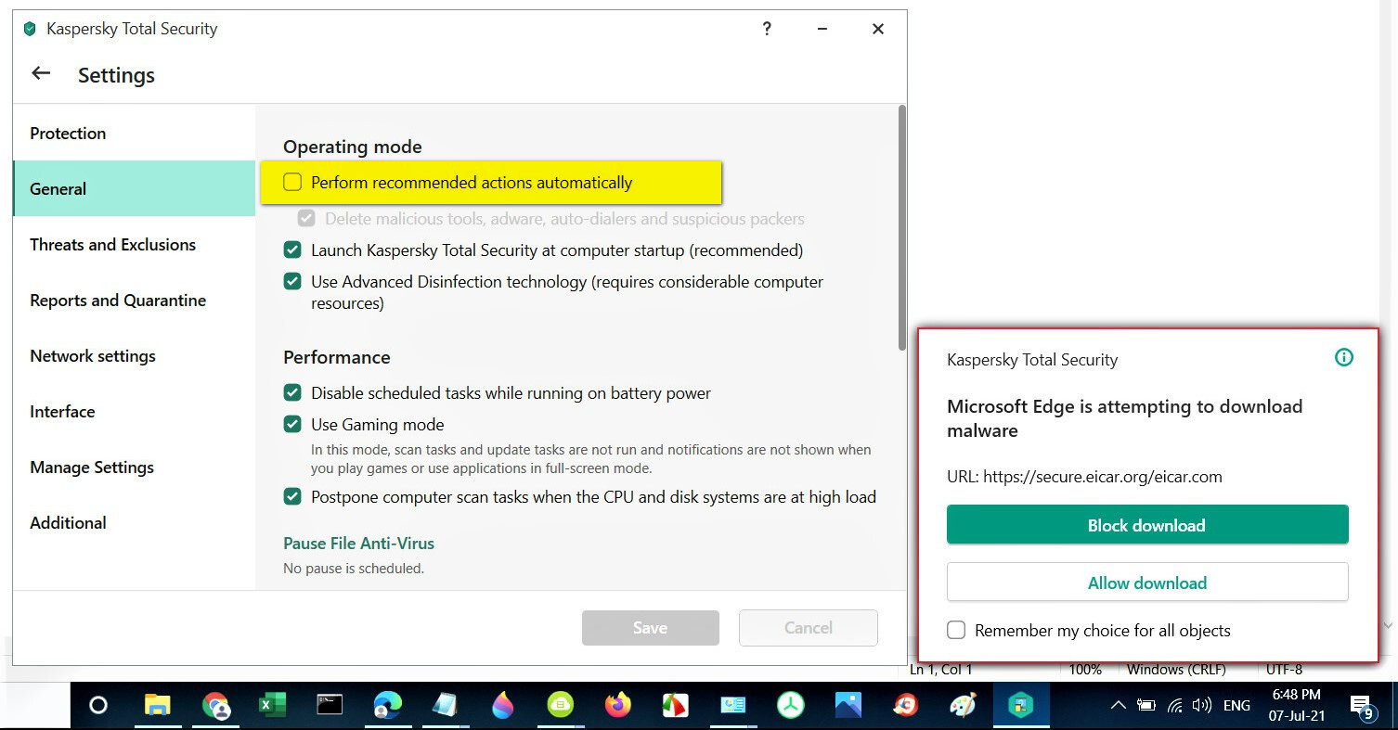The width and height of the screenshot is (1398, 730).
Task: Click the 100% zoom status in Notepad
Action: [1085, 670]
